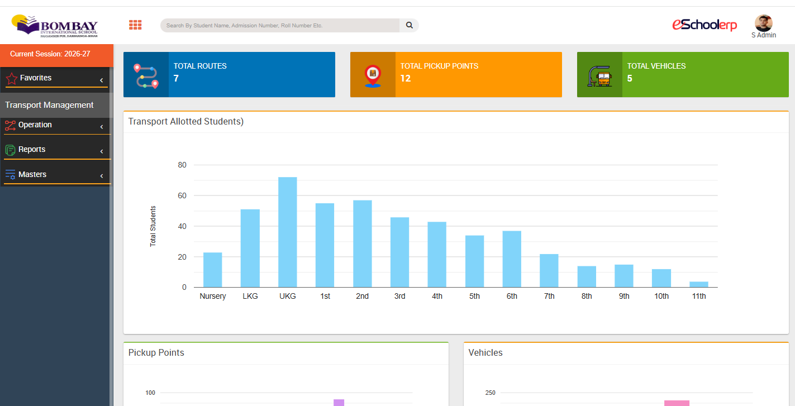Click the Masters settings list icon
Image resolution: width=795 pixels, height=406 pixels.
coord(10,175)
